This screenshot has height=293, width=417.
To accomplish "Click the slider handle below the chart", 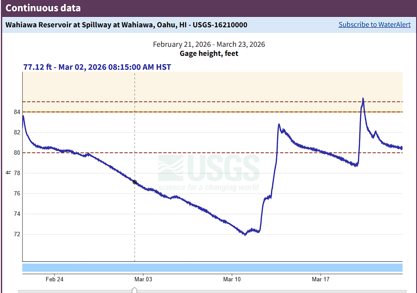I will point(135,290).
